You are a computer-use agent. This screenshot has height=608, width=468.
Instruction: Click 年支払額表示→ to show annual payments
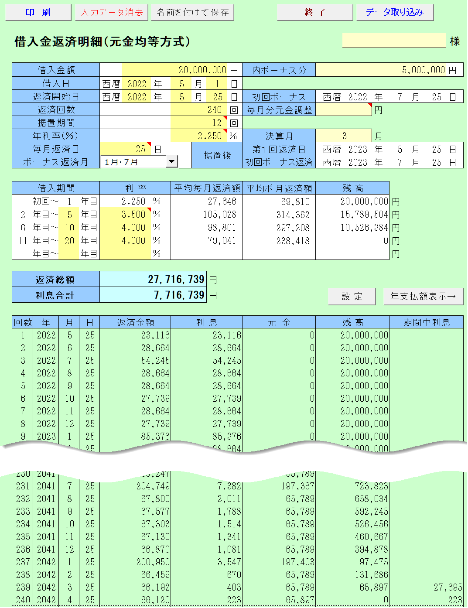423,296
